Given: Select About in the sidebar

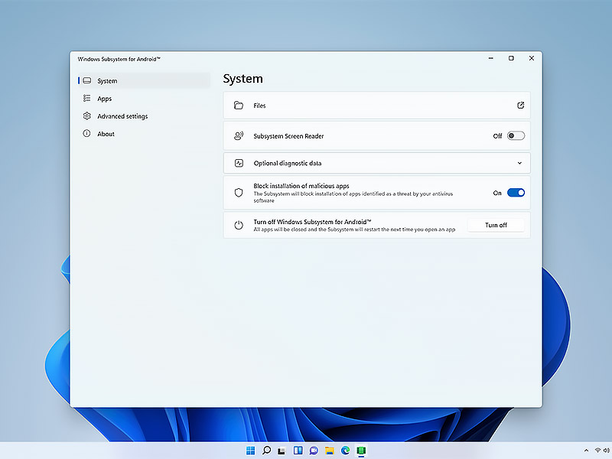Looking at the screenshot, I should point(144,133).
